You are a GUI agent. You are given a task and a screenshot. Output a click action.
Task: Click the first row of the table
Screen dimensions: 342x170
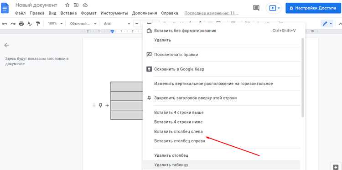(126, 87)
